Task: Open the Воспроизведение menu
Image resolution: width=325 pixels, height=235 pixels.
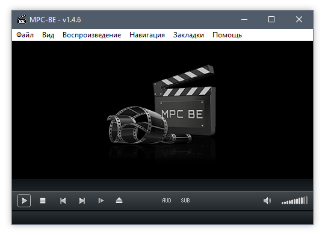Action: point(92,35)
